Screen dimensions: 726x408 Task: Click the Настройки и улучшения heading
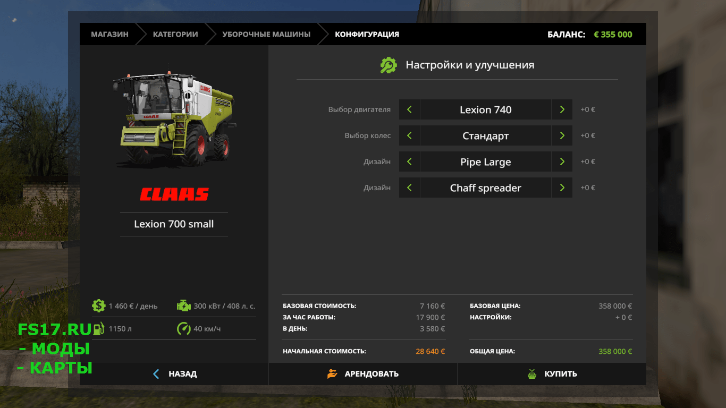(470, 65)
